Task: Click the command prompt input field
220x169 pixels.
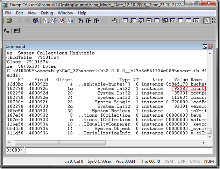Action: click(x=119, y=150)
